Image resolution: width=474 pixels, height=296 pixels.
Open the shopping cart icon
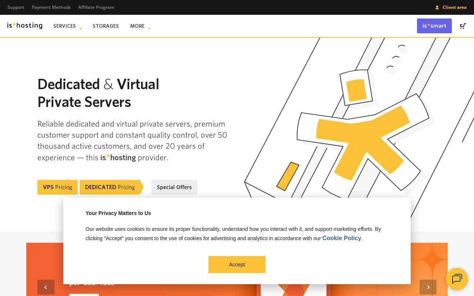(463, 26)
